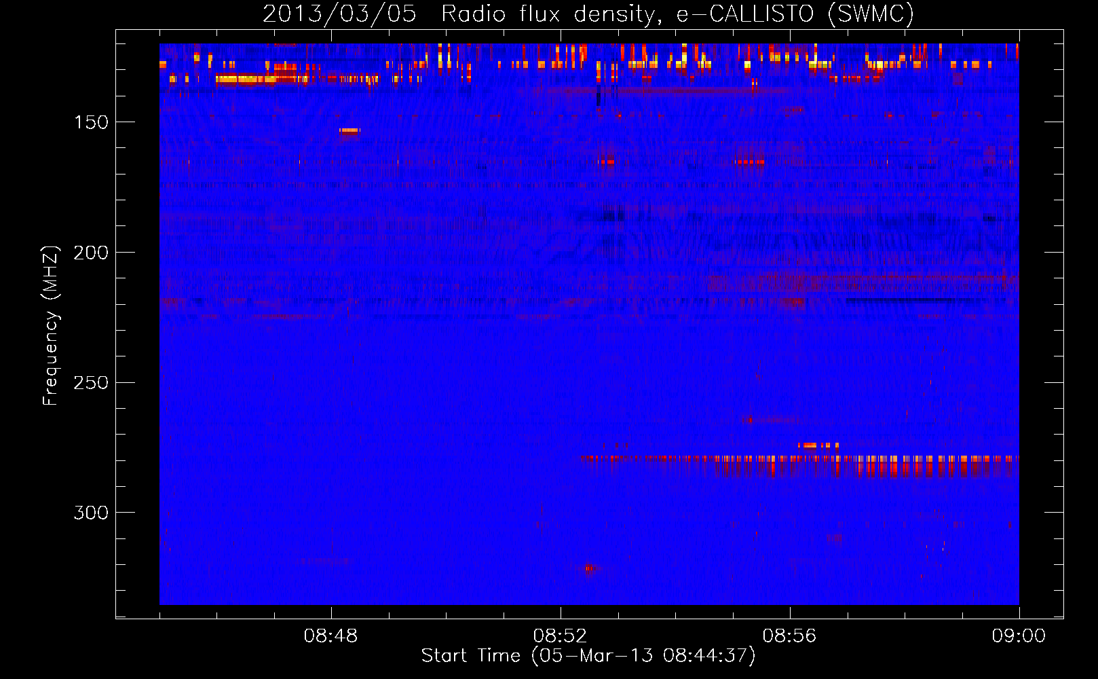Click the 250 frequency tick label
This screenshot has width=1098, height=679.
coord(91,382)
